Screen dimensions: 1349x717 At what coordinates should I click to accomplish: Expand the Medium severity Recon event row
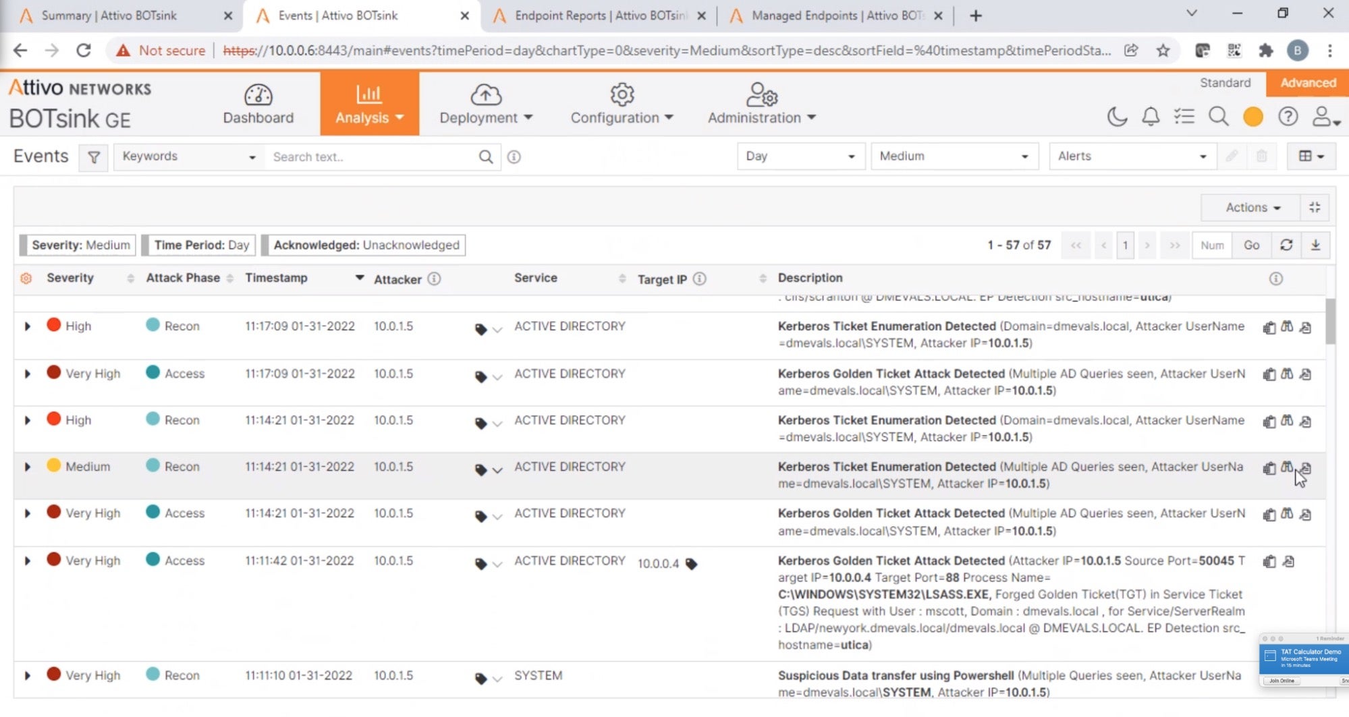(28, 467)
